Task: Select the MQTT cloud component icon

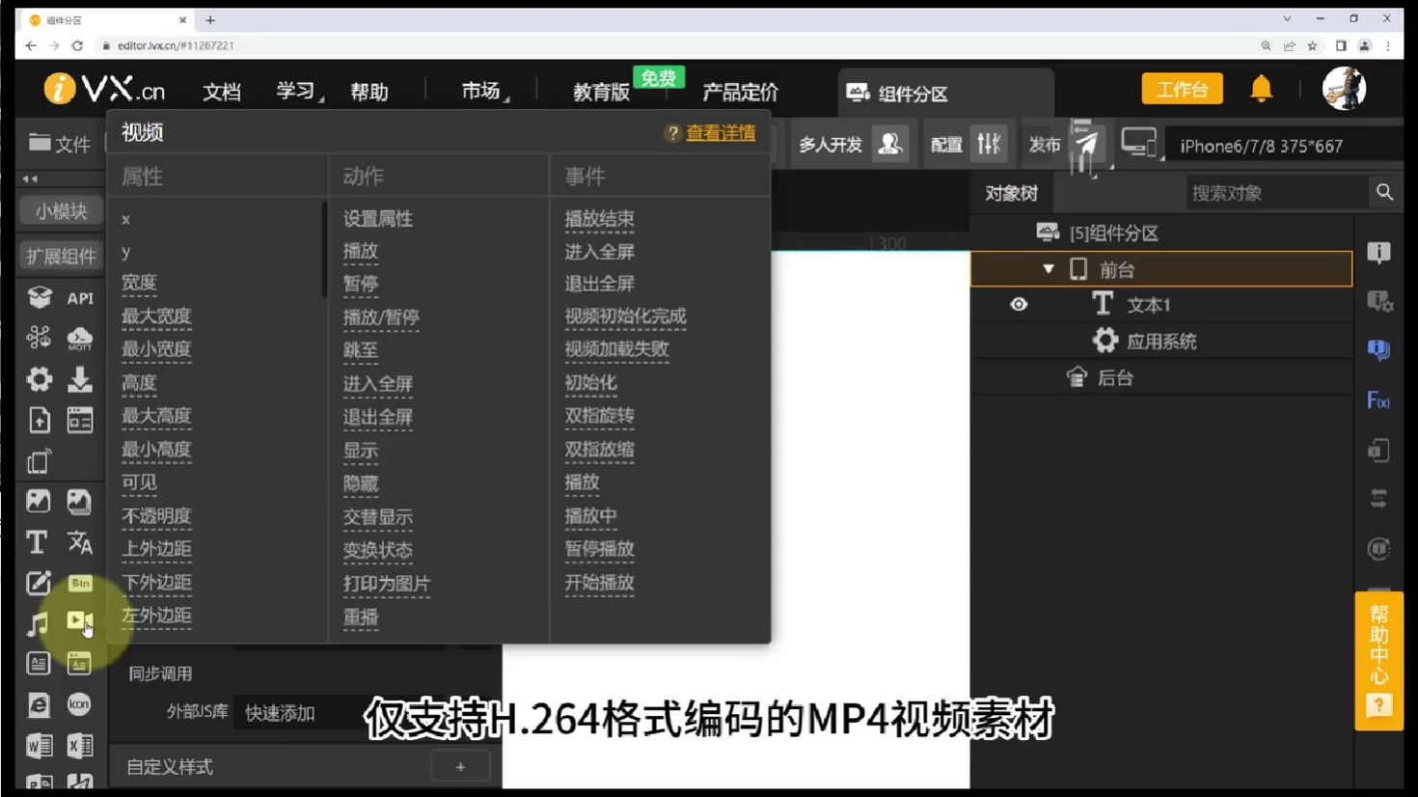Action: tap(80, 339)
